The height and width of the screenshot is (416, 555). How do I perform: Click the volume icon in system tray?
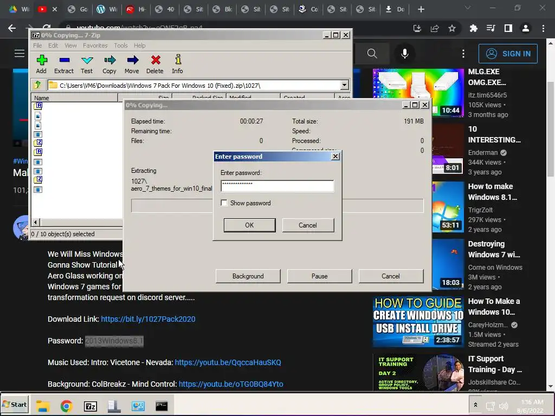(x=503, y=406)
